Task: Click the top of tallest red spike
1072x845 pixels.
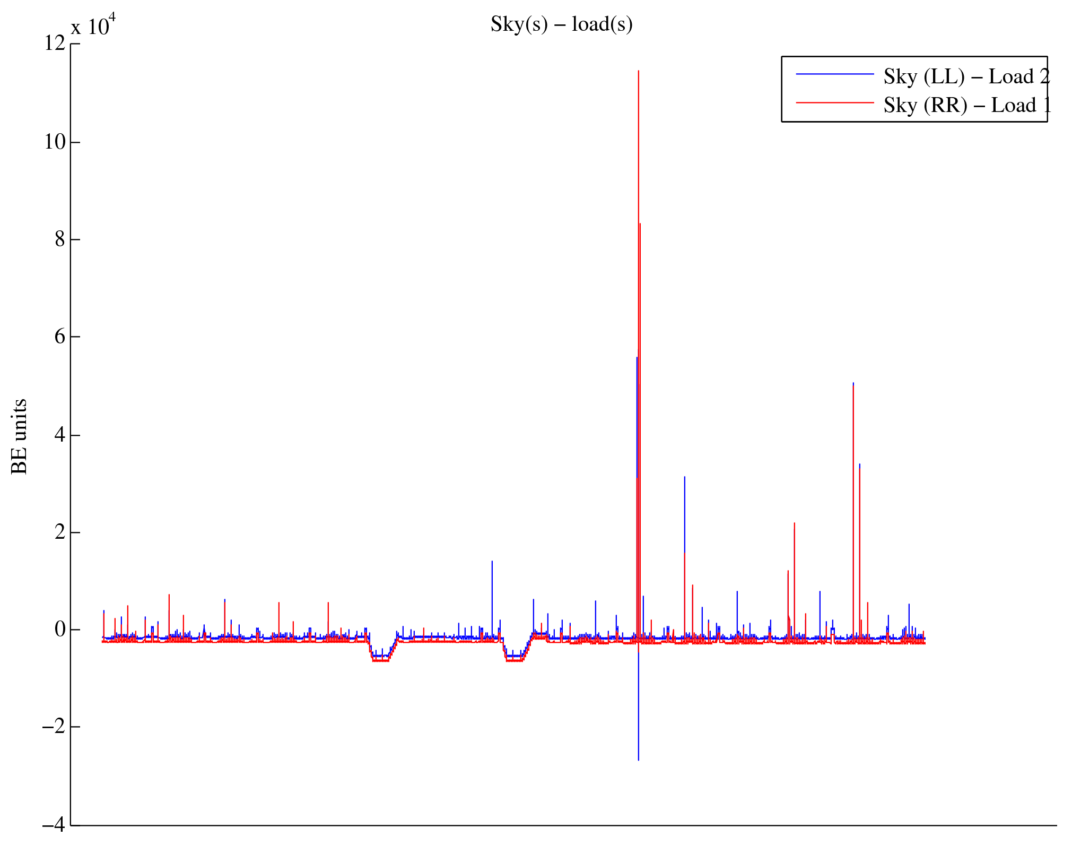Action: coord(638,71)
